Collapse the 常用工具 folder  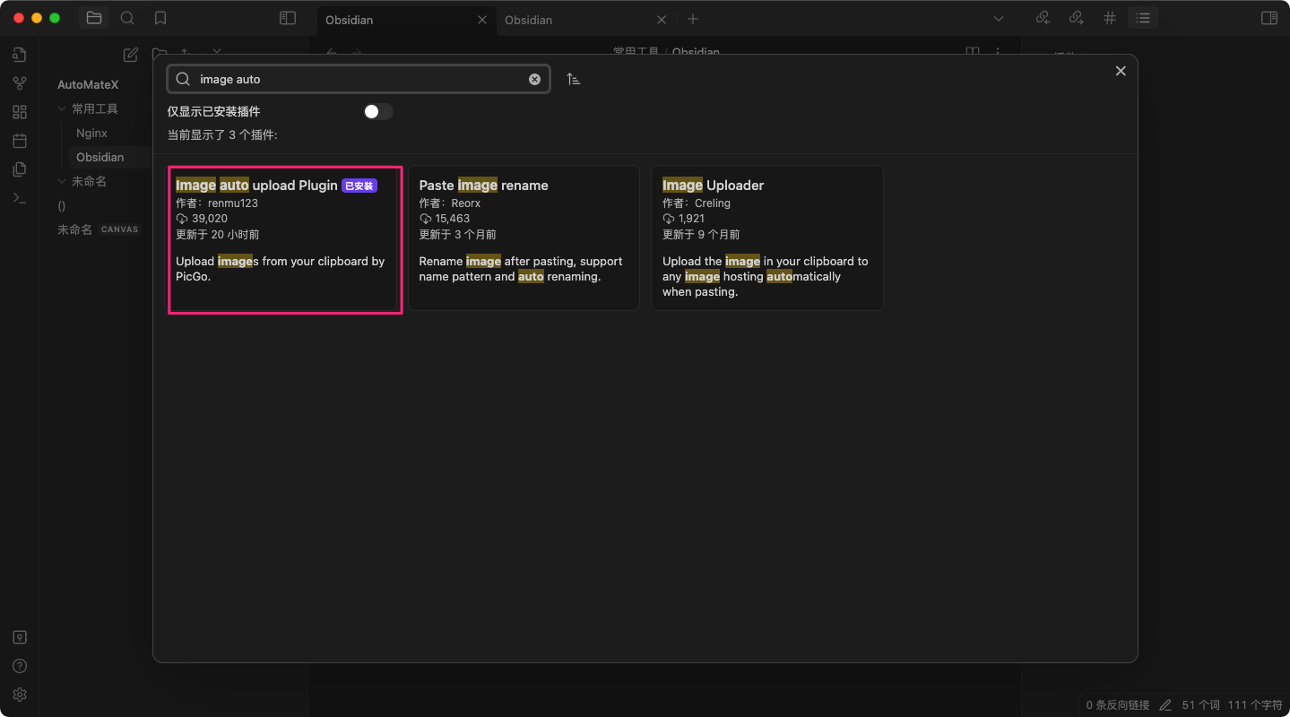tap(63, 108)
